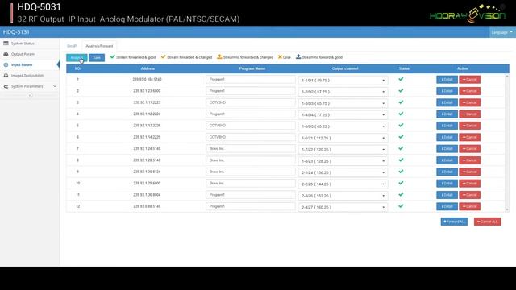Screen dimensions: 516x290
Task: Click red Cancel button for row 1
Action: (469, 79)
